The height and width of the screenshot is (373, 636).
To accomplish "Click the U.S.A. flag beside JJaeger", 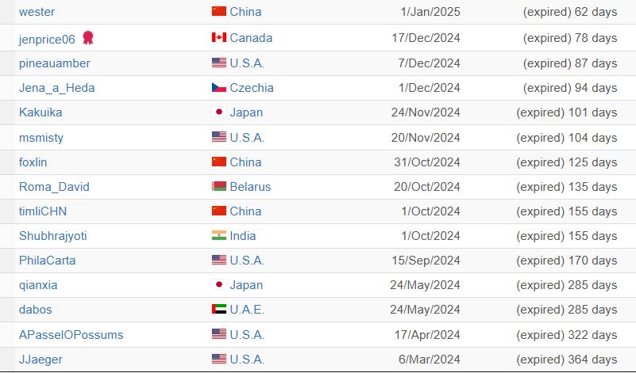I will 219,359.
